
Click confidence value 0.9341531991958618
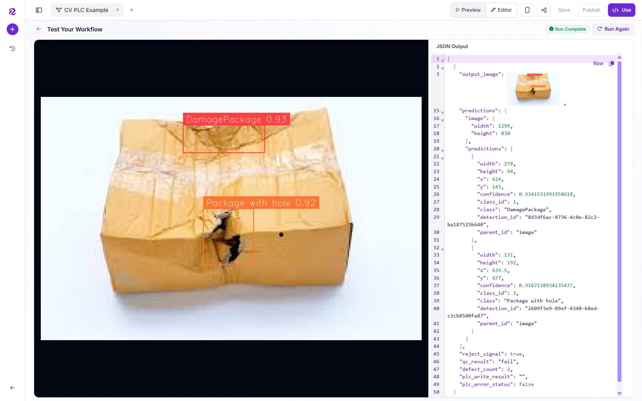[546, 194]
